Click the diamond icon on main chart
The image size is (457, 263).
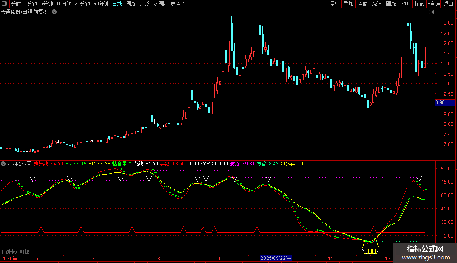[423, 12]
